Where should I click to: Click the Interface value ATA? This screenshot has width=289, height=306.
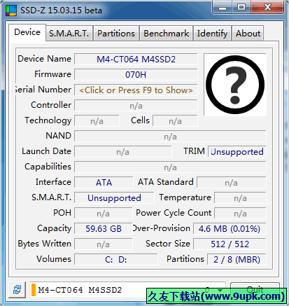pyautogui.click(x=104, y=183)
